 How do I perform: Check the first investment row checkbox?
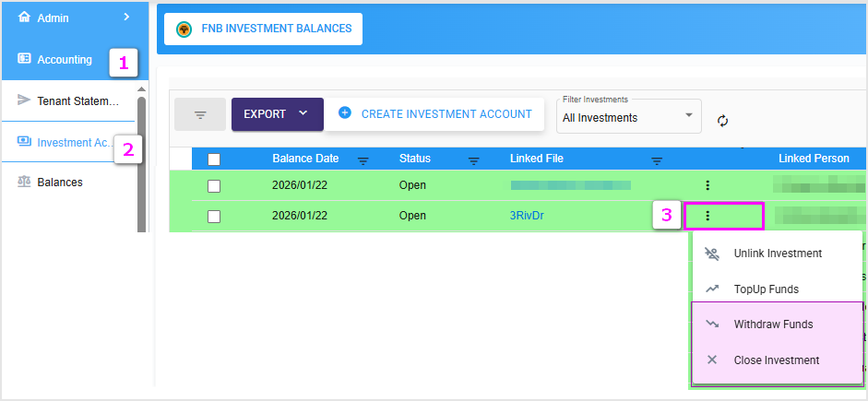214,185
